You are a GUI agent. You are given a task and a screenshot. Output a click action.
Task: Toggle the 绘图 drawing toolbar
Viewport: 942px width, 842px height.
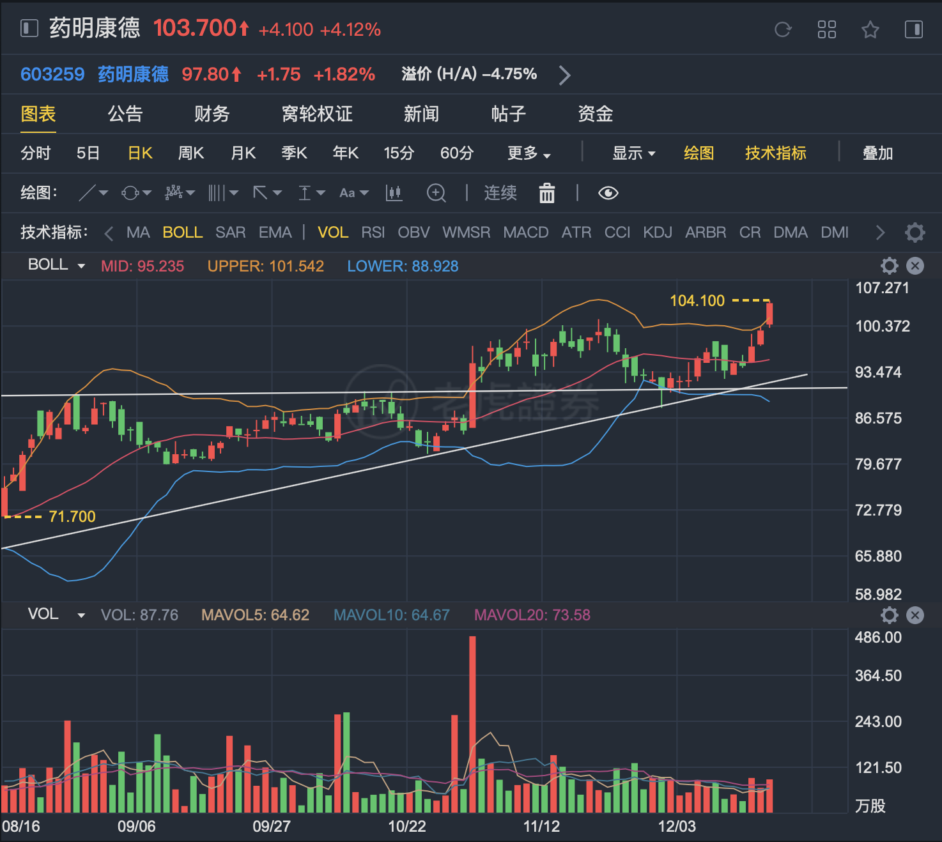(x=699, y=153)
